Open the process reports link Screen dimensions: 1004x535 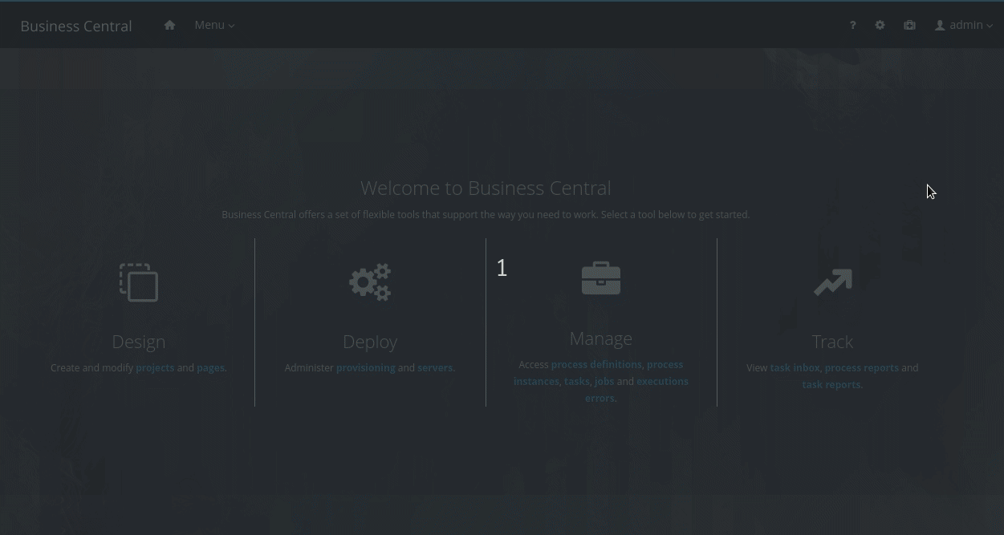(861, 367)
